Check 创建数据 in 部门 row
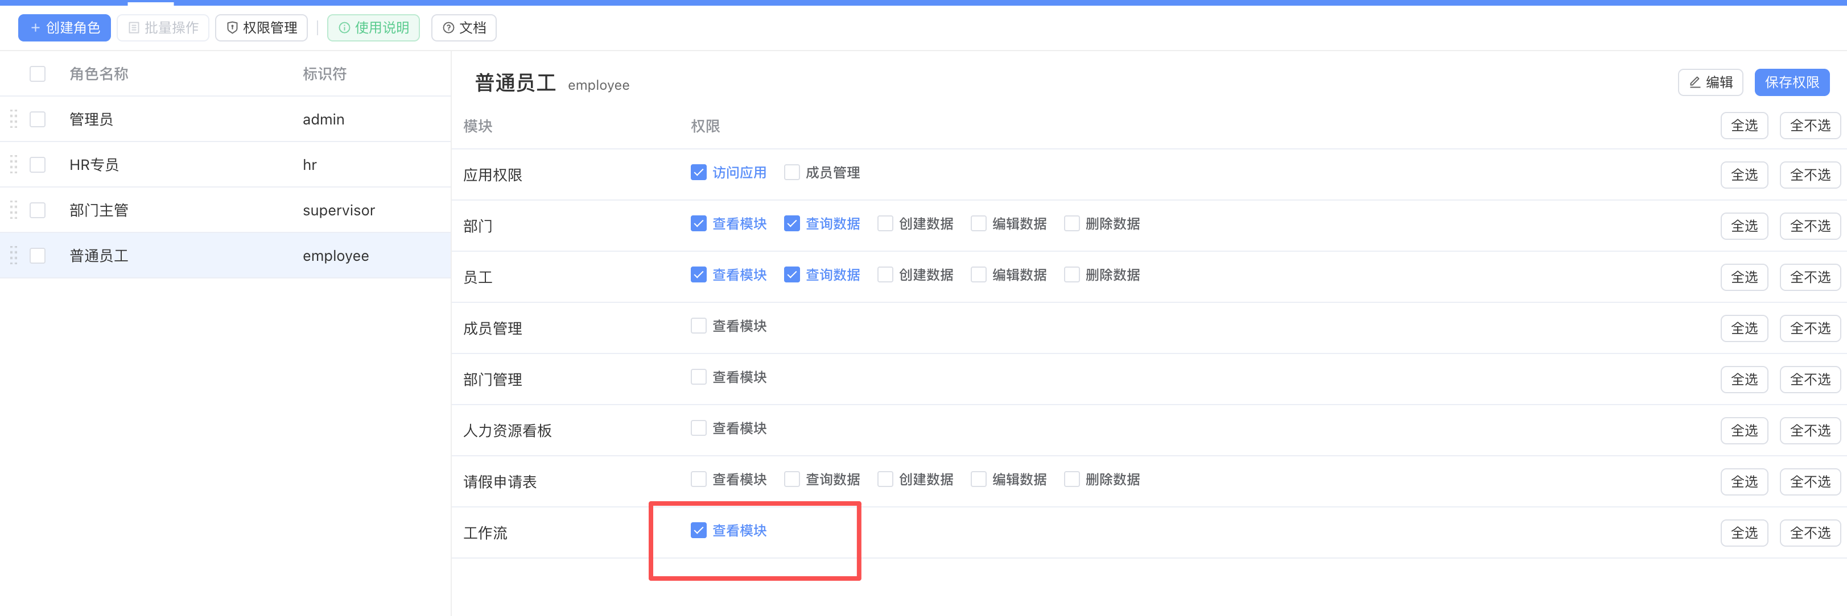The image size is (1847, 616). coord(885,223)
